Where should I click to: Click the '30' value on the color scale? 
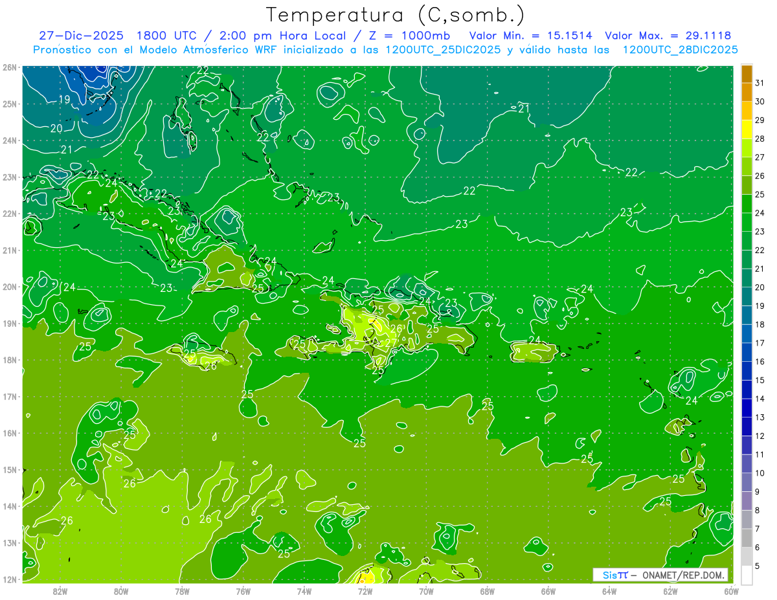tap(760, 102)
